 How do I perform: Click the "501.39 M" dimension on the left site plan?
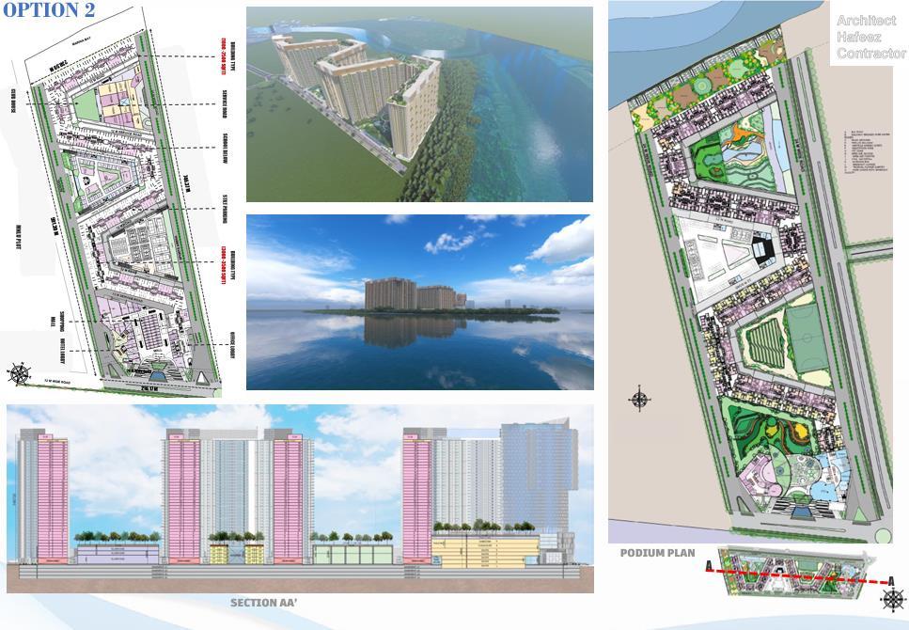pyautogui.click(x=54, y=227)
